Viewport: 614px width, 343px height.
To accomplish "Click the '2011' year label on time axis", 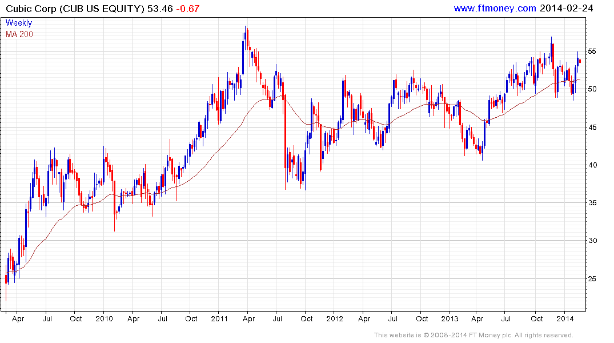I will coord(219,318).
